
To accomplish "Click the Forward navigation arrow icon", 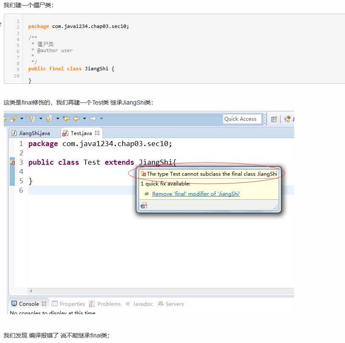I will pos(93,119).
